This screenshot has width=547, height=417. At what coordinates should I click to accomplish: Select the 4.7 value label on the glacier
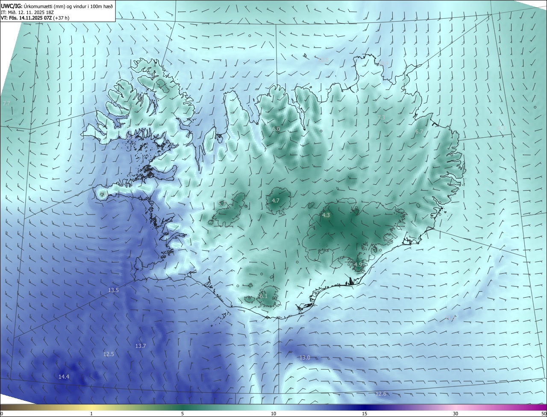pyautogui.click(x=276, y=200)
